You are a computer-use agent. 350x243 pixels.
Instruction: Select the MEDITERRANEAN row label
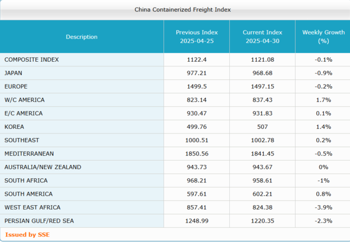(30, 153)
